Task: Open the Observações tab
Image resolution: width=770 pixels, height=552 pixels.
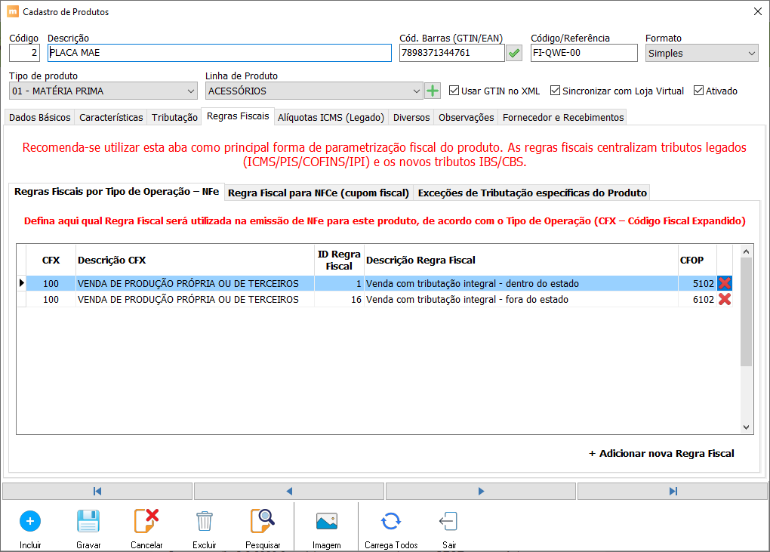Action: (466, 117)
